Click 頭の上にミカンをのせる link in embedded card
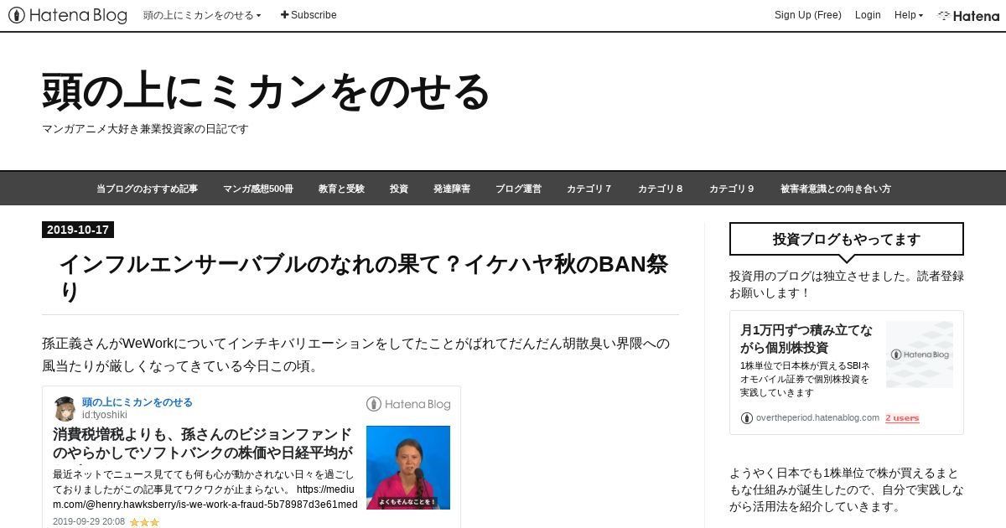1006x528 pixels. 137,402
